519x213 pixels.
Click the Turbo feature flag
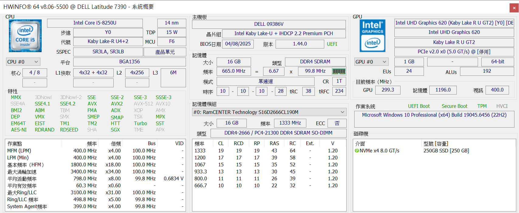tap(140, 124)
